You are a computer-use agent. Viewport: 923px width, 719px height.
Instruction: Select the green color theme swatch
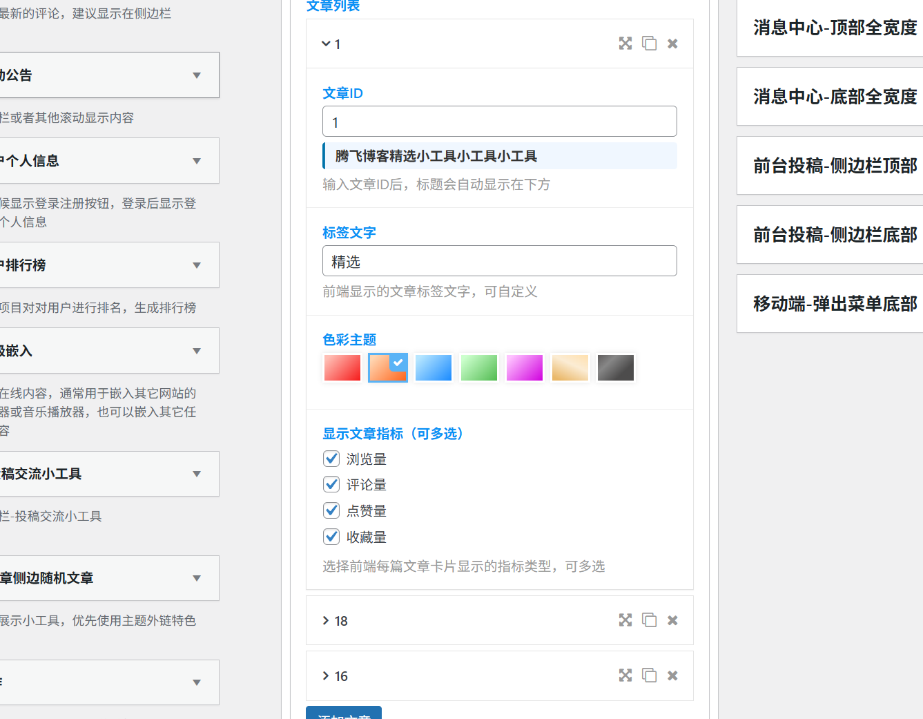pyautogui.click(x=478, y=367)
